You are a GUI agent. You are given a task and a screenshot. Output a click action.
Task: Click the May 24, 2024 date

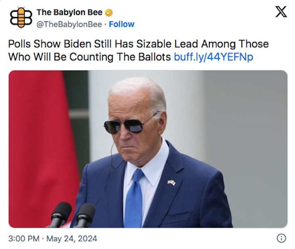[x=72, y=239]
